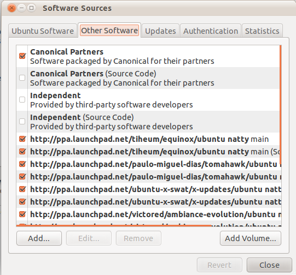Open the Authentication tab

(x=211, y=31)
